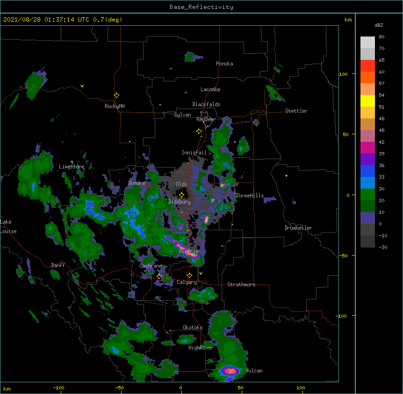This screenshot has height=394, width=403.
Task: Click the Banff label
Action: (x=58, y=265)
